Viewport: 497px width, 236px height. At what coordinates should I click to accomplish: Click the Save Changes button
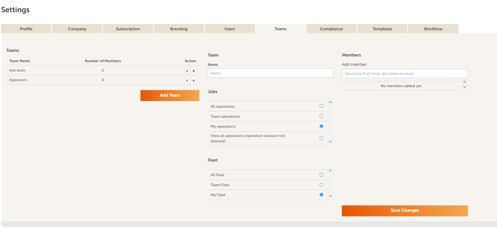tap(405, 211)
